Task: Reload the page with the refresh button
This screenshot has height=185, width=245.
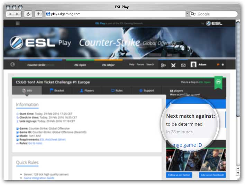Action: pos(28,14)
